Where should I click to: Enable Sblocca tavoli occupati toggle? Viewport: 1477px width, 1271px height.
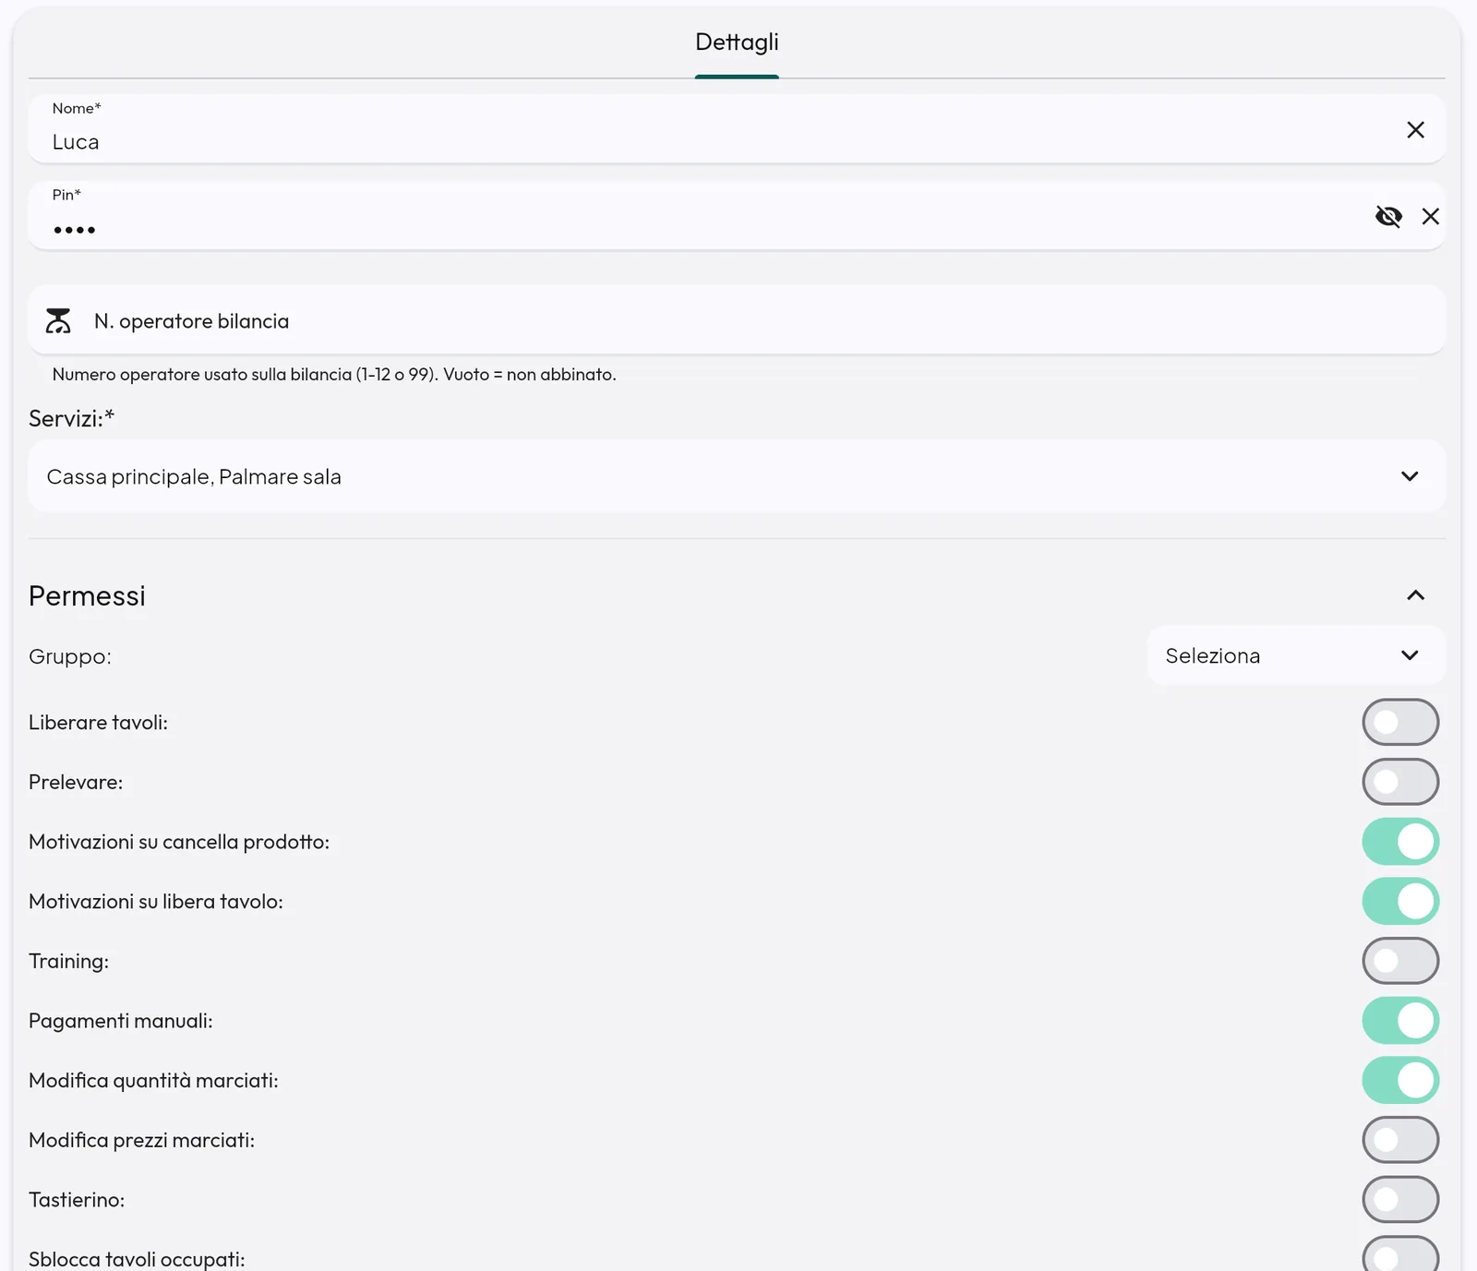click(x=1400, y=1254)
